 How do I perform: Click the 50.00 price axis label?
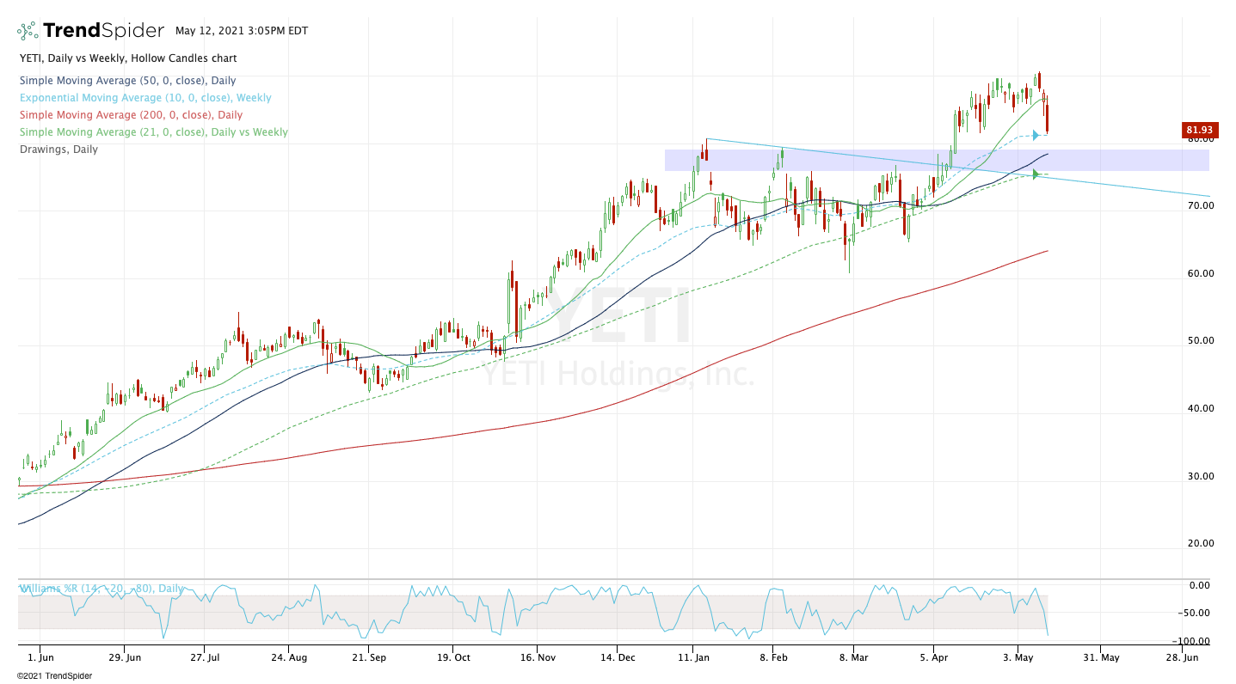pyautogui.click(x=1200, y=341)
